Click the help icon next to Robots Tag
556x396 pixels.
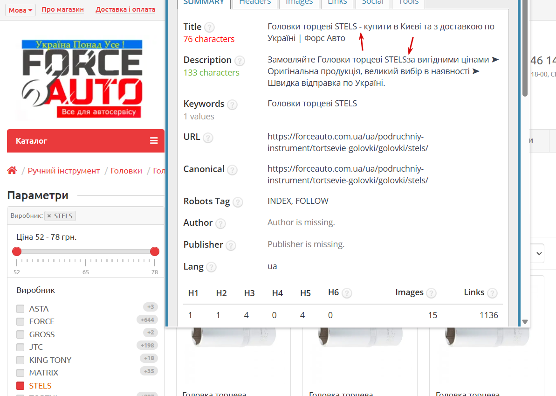[x=238, y=202]
